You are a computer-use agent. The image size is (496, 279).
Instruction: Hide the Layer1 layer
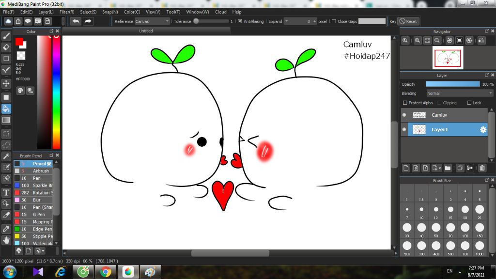coord(404,129)
